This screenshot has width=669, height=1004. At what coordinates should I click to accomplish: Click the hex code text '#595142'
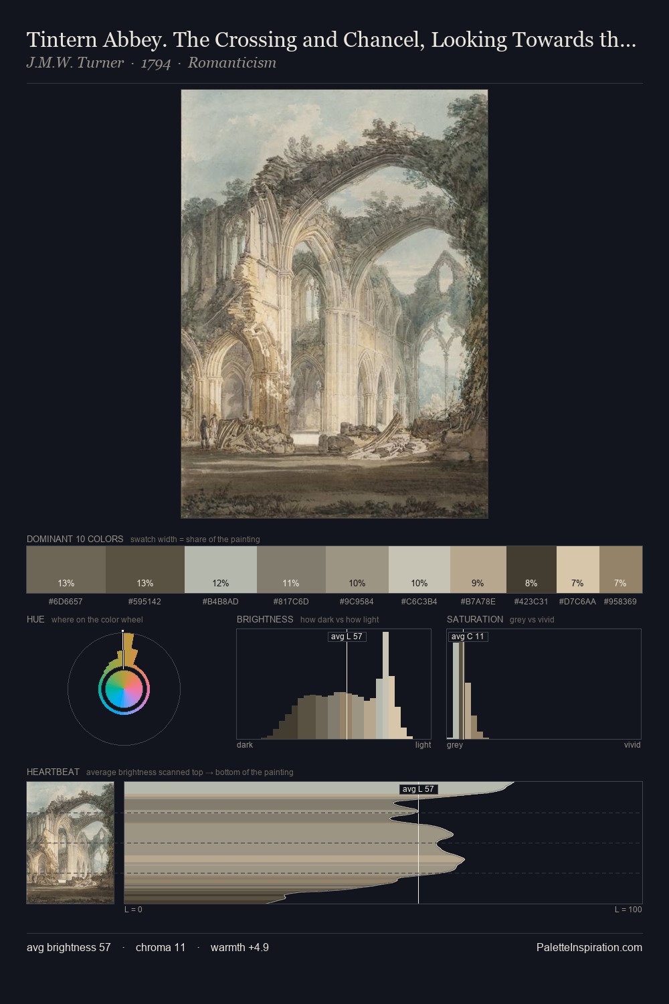pos(145,602)
